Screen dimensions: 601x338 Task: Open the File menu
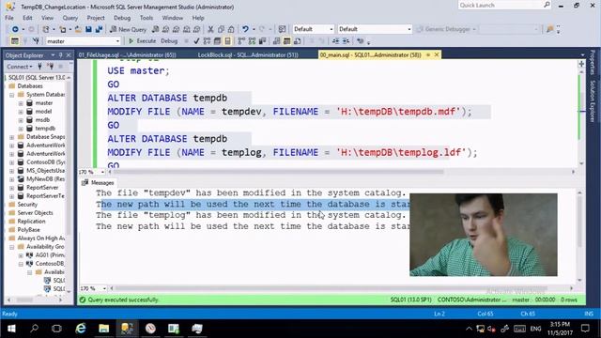[x=9, y=18]
